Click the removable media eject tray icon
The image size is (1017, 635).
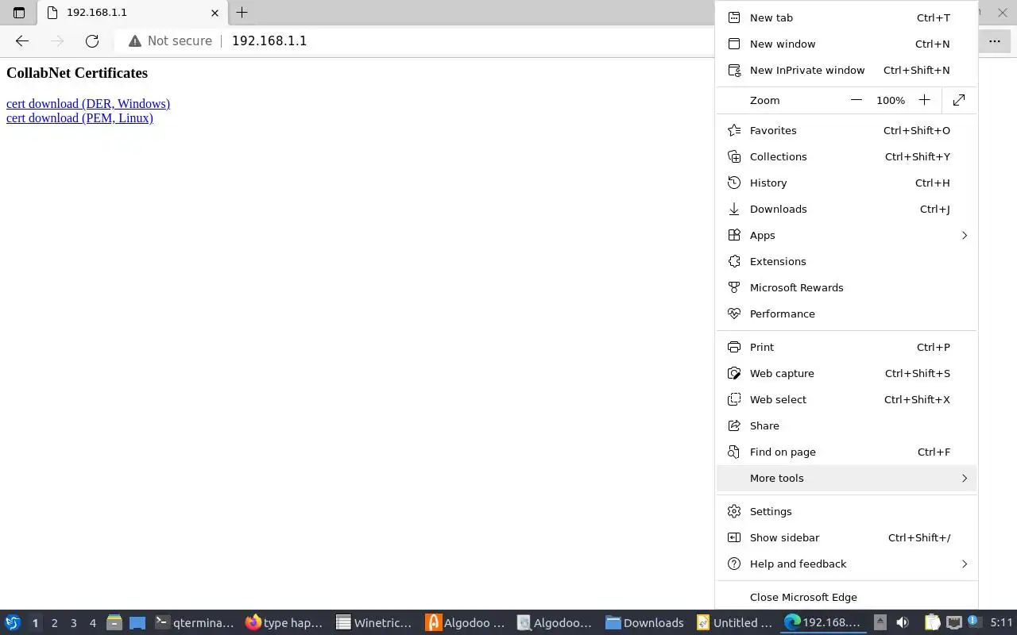tap(880, 623)
